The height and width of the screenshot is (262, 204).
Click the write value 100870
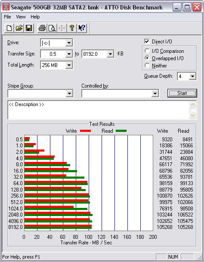(165, 196)
